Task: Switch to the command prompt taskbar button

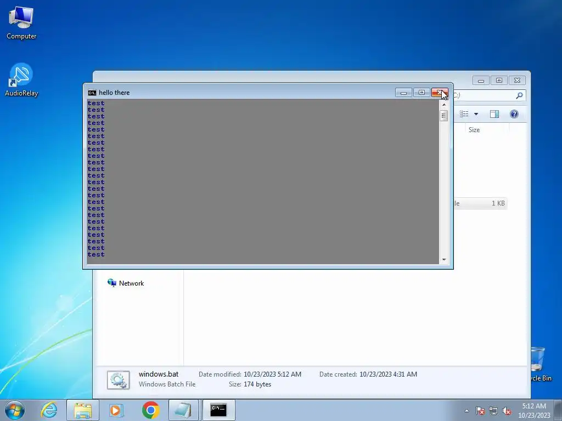Action: click(218, 410)
